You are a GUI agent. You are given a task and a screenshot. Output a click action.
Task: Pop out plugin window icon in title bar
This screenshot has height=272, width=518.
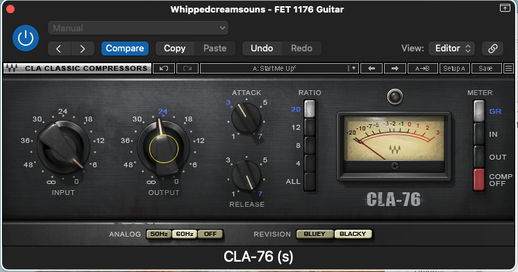(505, 8)
